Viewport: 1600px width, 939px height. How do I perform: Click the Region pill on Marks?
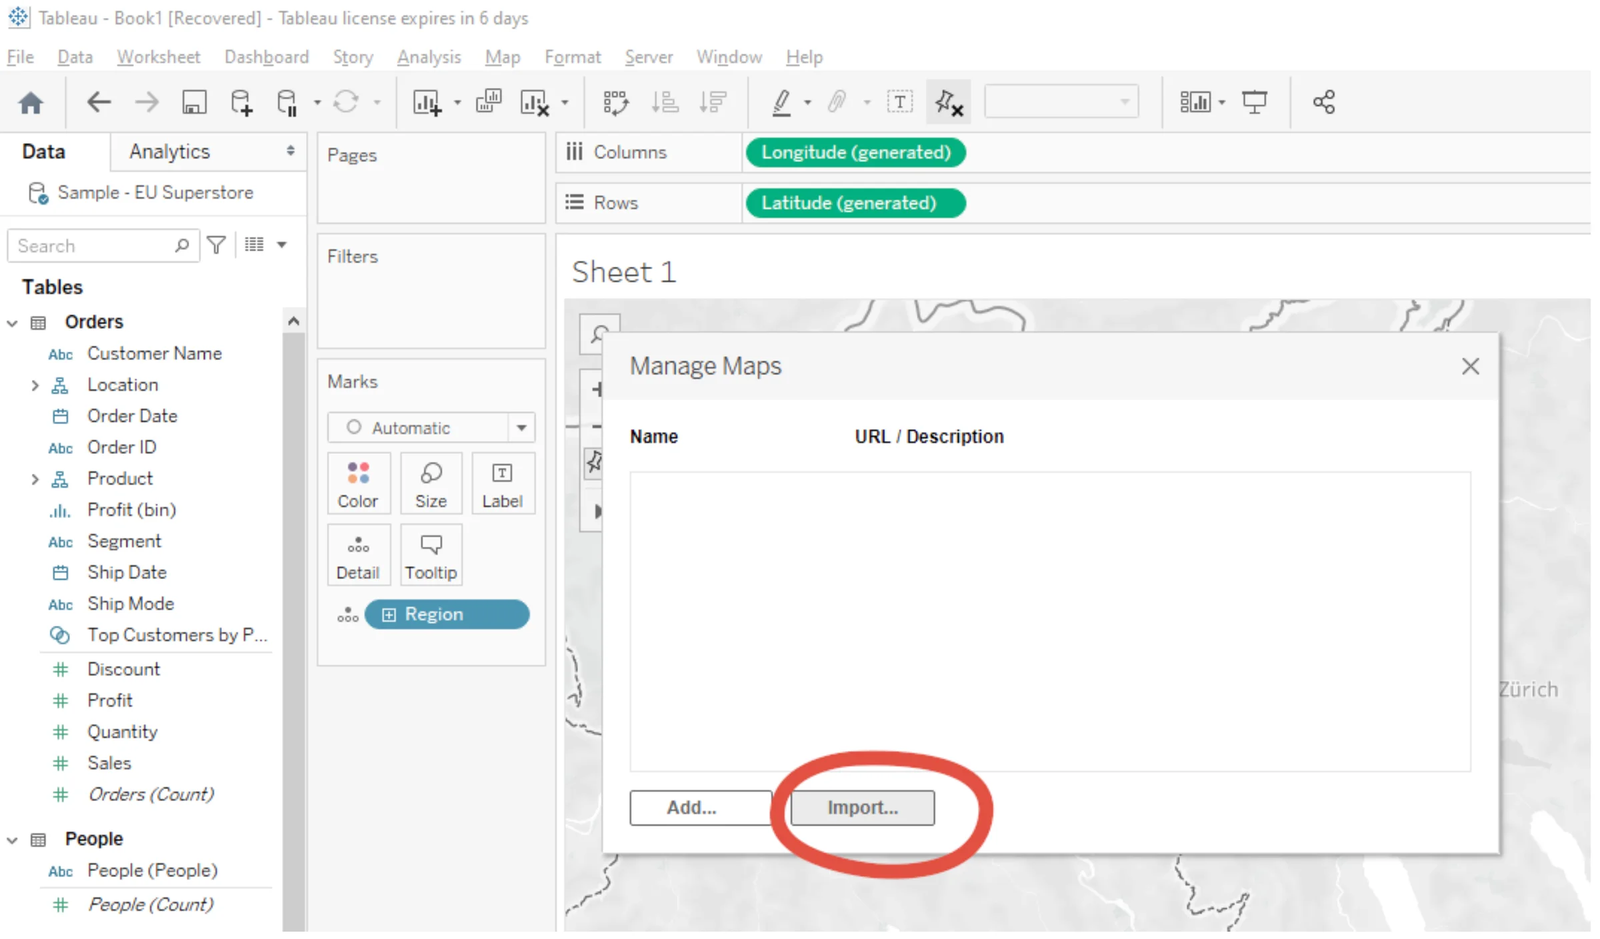click(x=447, y=614)
